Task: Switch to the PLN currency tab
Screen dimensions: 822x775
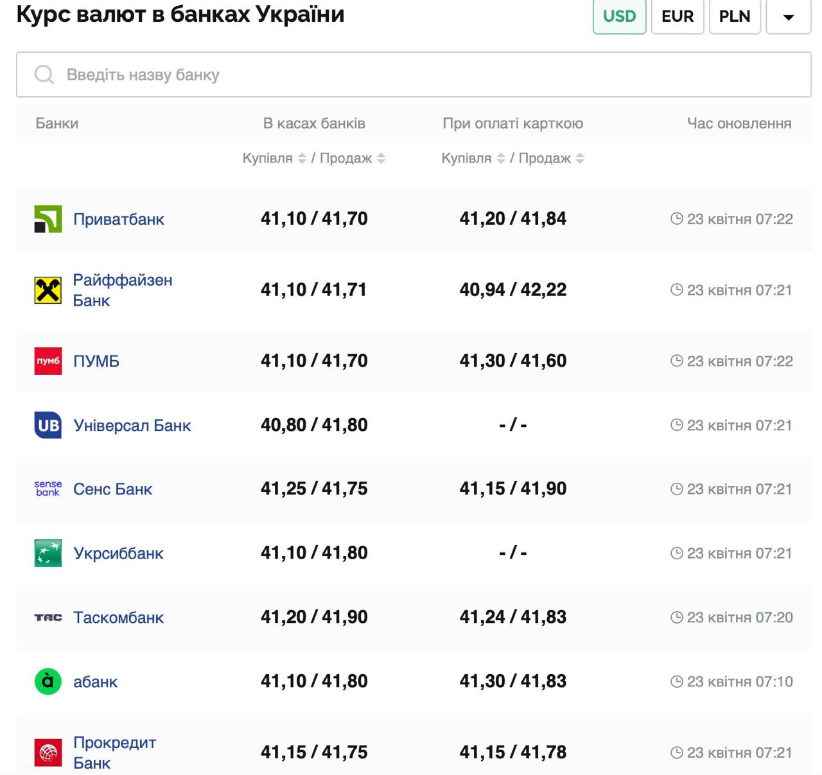Action: 735,16
